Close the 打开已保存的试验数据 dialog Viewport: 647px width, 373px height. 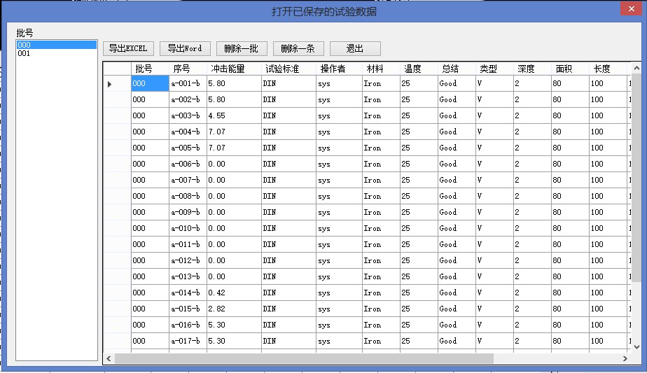632,8
